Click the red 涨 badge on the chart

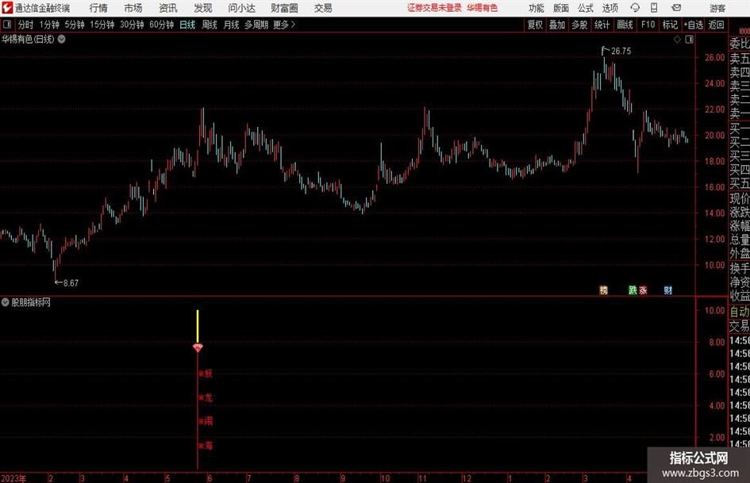pyautogui.click(x=643, y=289)
